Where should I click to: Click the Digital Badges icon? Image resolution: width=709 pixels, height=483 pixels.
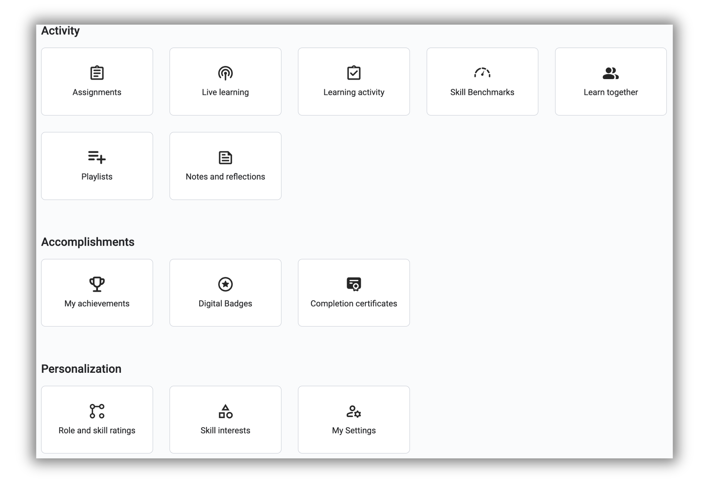click(x=225, y=284)
